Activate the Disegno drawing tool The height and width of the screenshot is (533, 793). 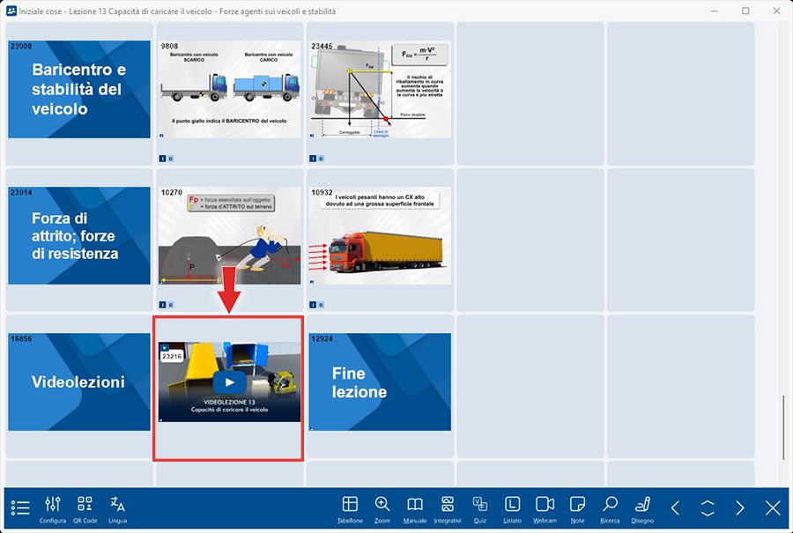(x=642, y=507)
